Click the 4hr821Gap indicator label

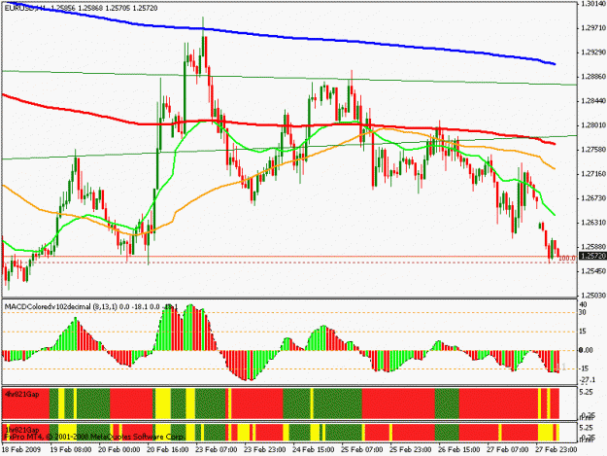pos(21,395)
